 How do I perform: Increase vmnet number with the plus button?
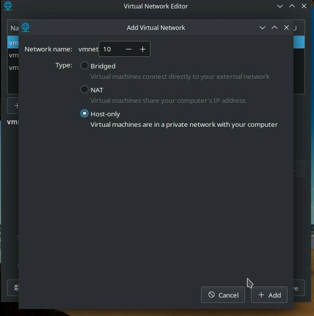(142, 49)
